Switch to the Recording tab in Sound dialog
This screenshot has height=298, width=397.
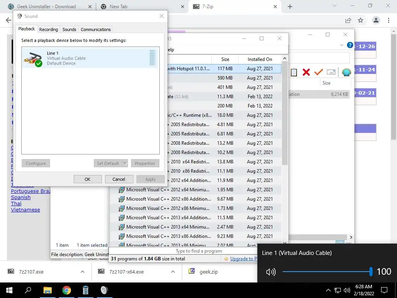(48, 29)
